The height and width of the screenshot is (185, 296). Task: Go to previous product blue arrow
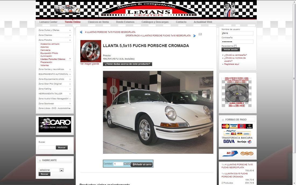click(81, 32)
